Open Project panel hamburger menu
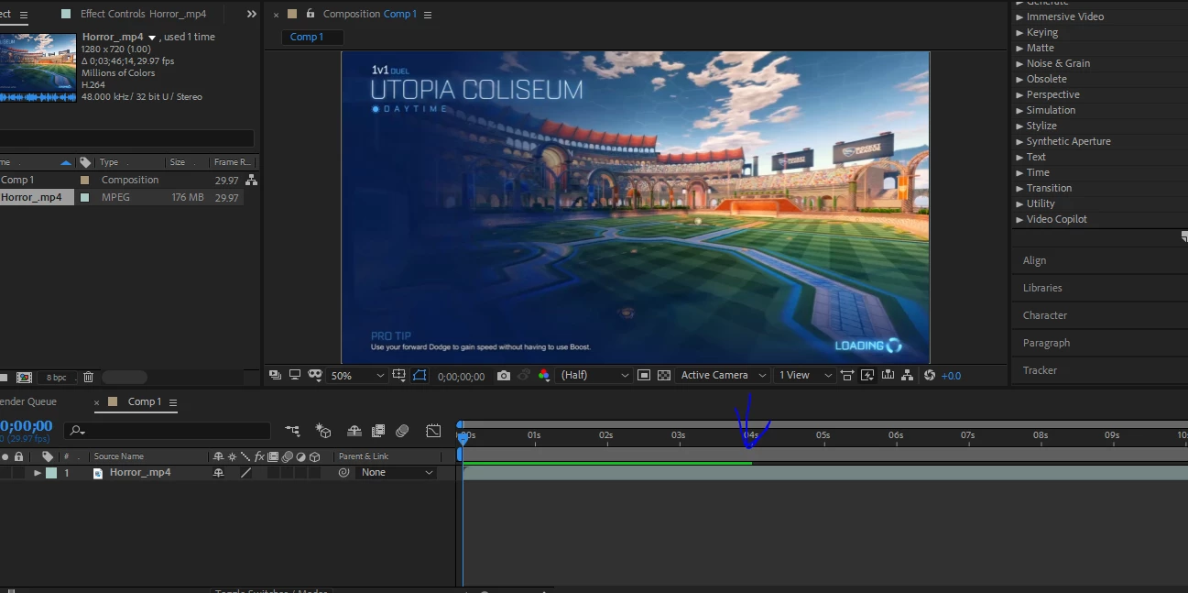 [x=23, y=15]
